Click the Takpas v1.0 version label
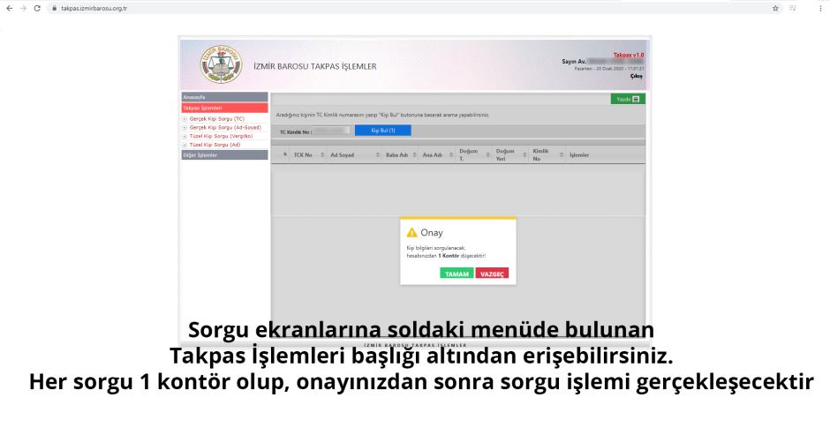The width and height of the screenshot is (830, 435). coord(629,55)
